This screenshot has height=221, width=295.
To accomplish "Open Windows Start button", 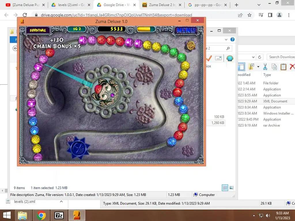I will pyautogui.click(x=7, y=215).
